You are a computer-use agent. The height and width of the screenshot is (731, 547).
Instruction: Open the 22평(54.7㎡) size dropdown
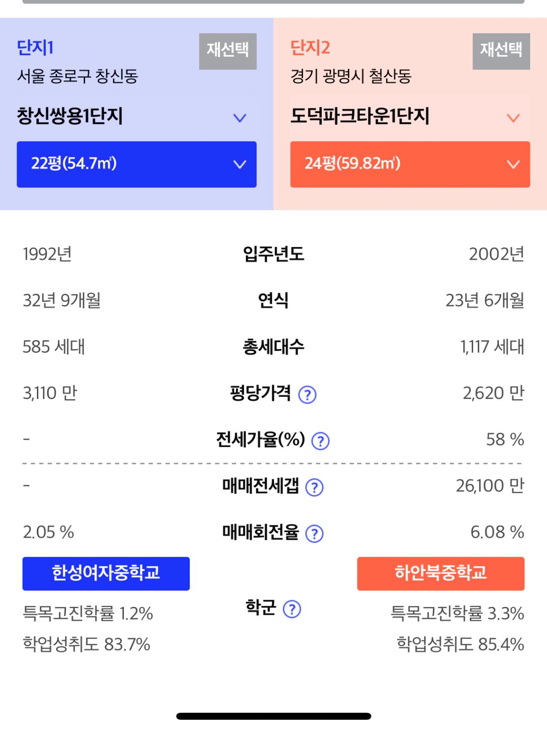point(137,164)
